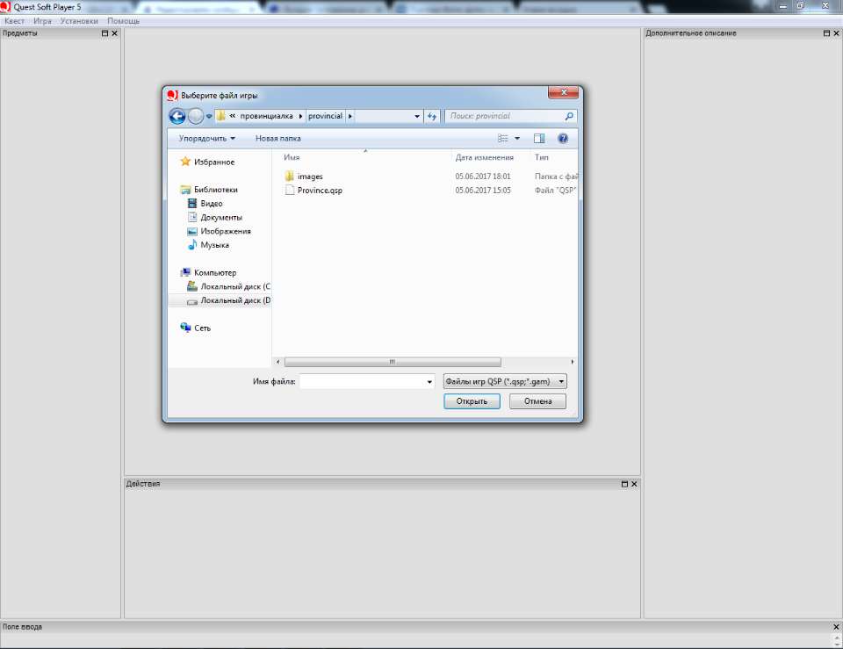Viewport: 843px width, 649px height.
Task: Click the search magnifier icon
Action: pyautogui.click(x=569, y=116)
